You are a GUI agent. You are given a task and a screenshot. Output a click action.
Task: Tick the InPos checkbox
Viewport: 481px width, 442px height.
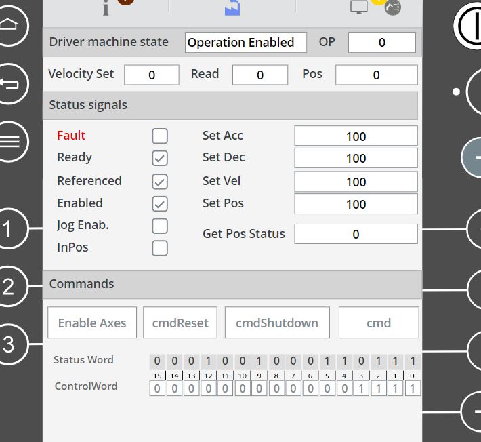[x=160, y=248]
